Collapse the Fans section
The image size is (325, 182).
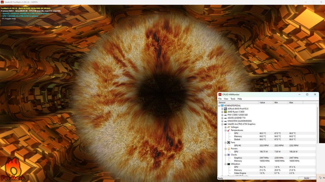coord(226,143)
